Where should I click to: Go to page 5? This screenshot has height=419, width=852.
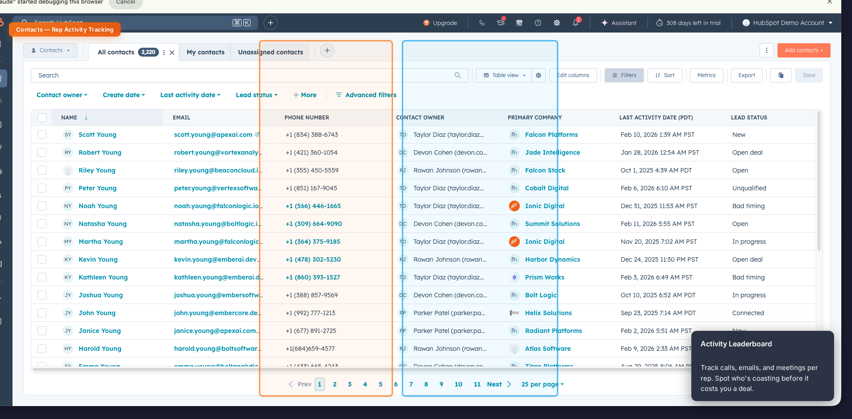click(x=381, y=384)
